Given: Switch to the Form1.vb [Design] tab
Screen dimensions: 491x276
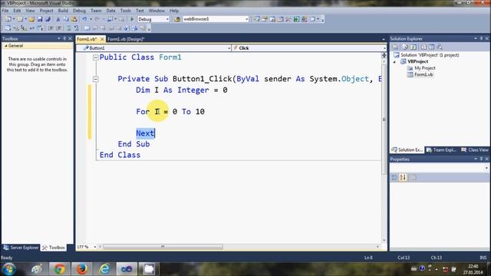Looking at the screenshot, I should tap(126, 39).
